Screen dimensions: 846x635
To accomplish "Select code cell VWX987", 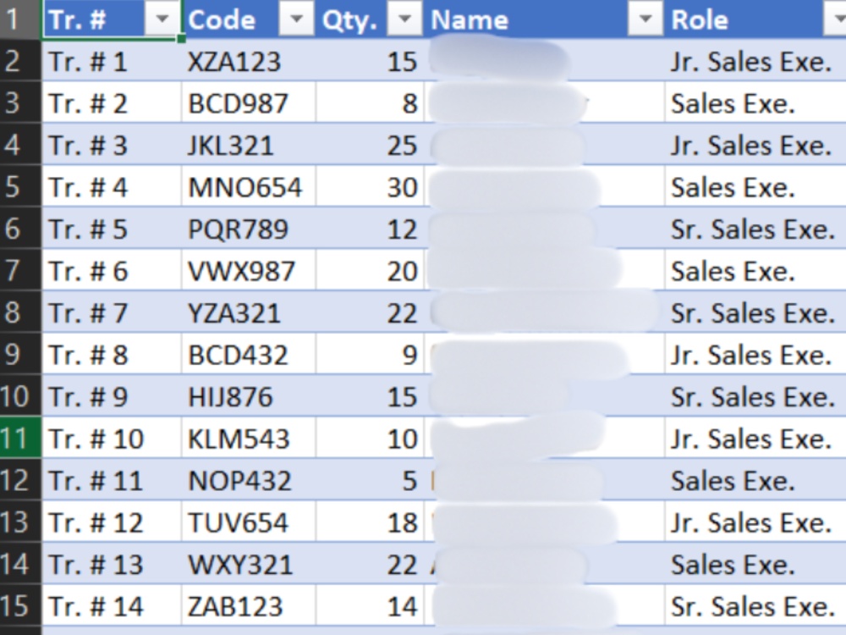I will tap(249, 271).
